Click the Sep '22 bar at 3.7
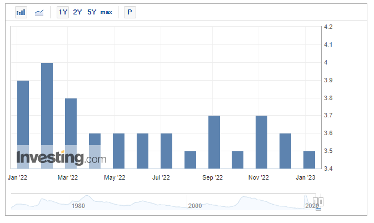This screenshot has height=223, width=374. point(214,142)
